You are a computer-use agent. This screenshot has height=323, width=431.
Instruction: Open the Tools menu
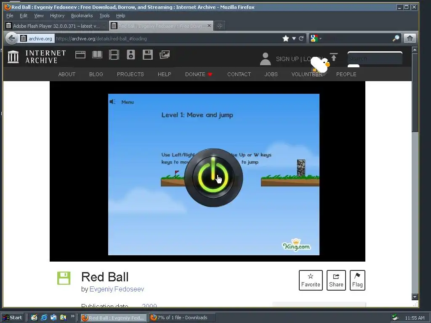click(104, 16)
